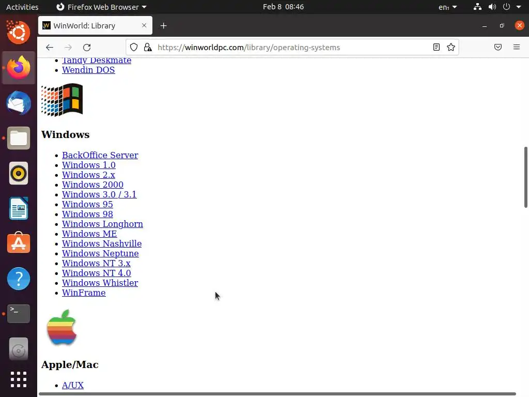
Task: Open the Windows Neptune link
Action: [x=100, y=253]
